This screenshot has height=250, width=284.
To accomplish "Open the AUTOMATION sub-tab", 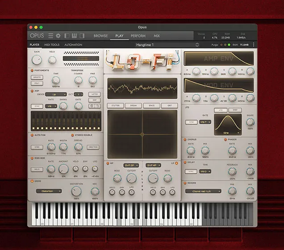I will [x=73, y=45].
